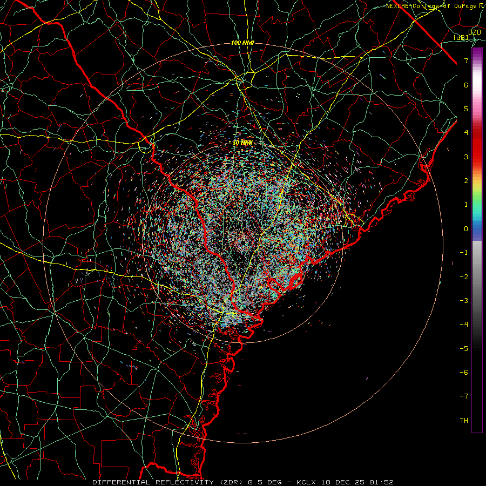Click the "-1" value on the color scale

464,253
